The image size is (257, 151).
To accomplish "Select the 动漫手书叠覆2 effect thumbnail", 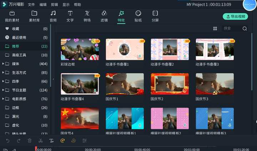I will pos(170,49).
